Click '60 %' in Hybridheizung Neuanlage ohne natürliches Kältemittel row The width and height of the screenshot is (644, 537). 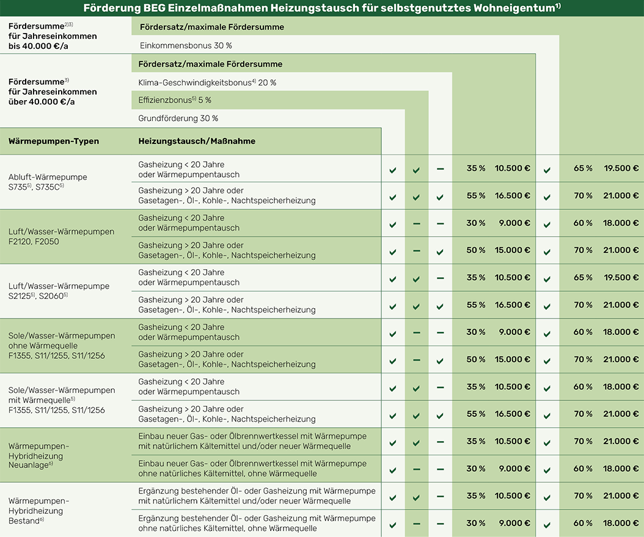coord(583,469)
